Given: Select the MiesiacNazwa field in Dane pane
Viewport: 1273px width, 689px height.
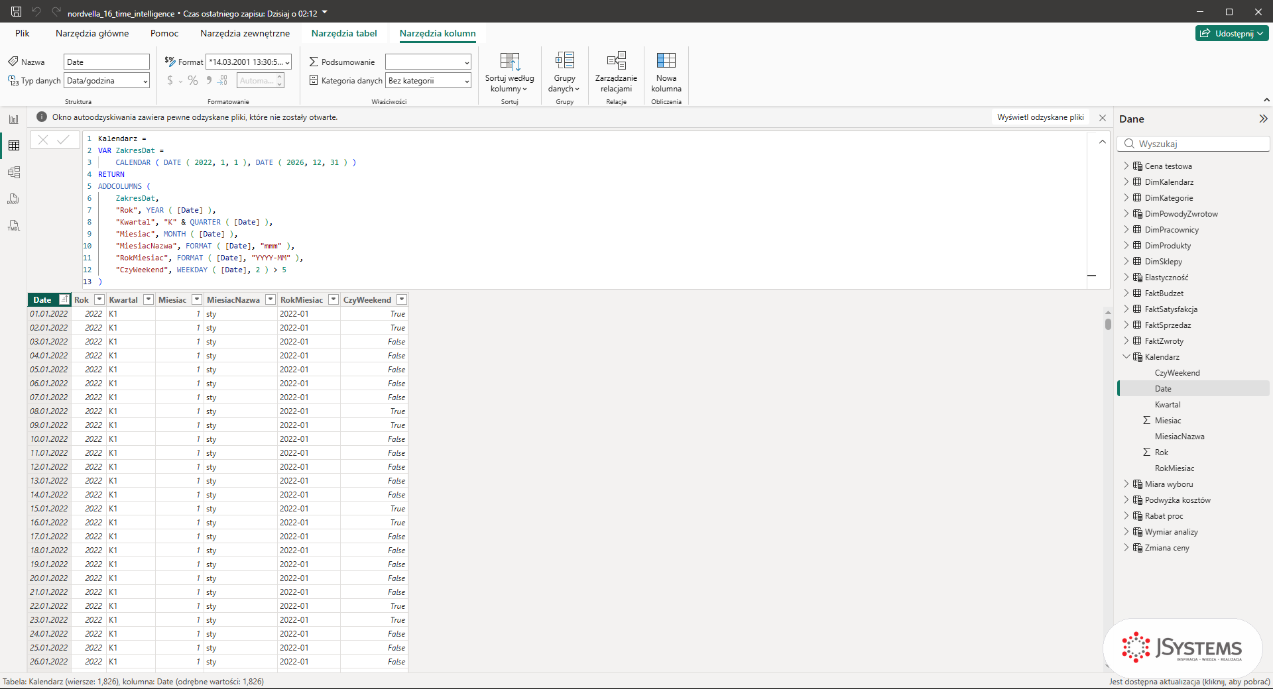Looking at the screenshot, I should [1180, 437].
